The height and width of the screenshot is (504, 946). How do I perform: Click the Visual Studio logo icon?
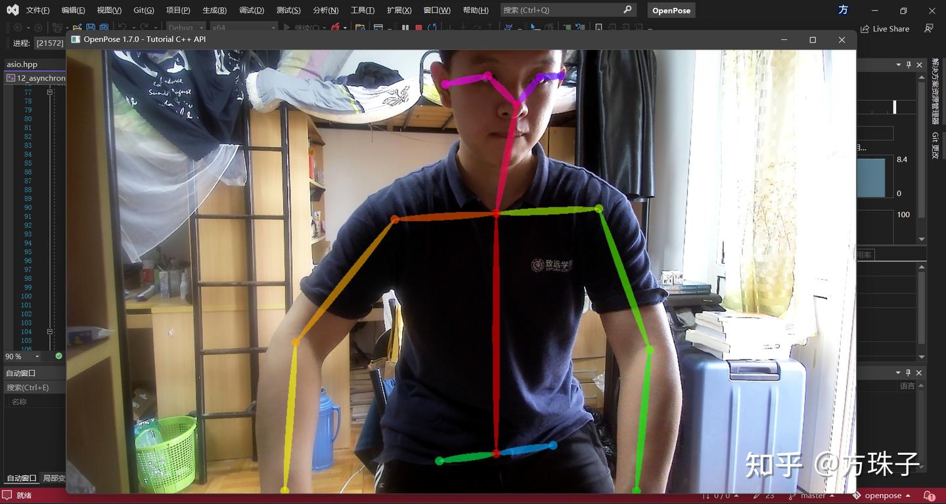click(x=12, y=10)
